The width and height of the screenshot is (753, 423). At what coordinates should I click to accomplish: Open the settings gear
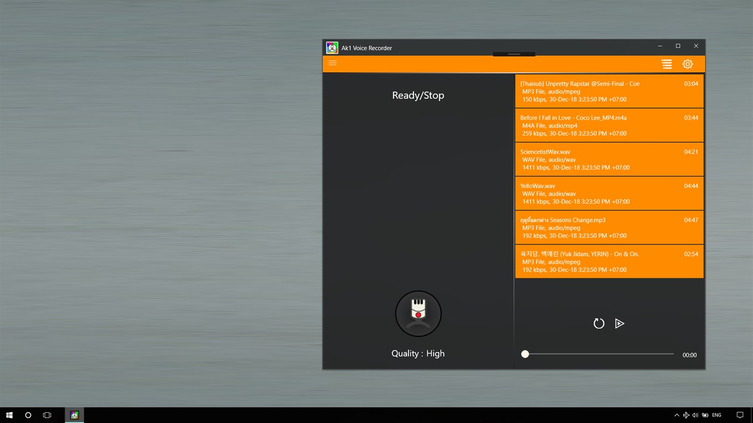coord(687,63)
